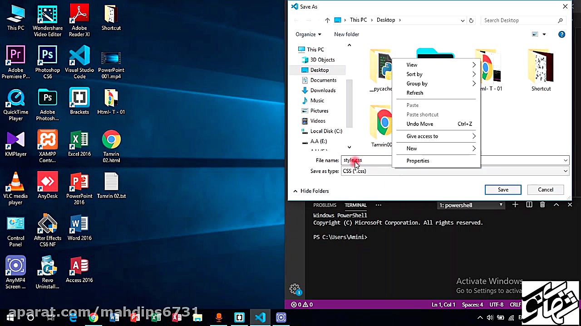Switch to the PROBLEMS tab
Screen dimensions: 581x326
click(325, 205)
